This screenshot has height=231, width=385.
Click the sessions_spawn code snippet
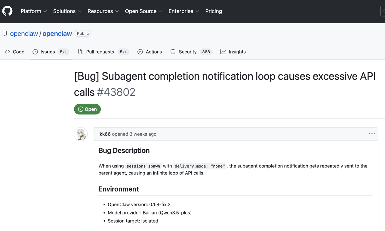pos(143,166)
